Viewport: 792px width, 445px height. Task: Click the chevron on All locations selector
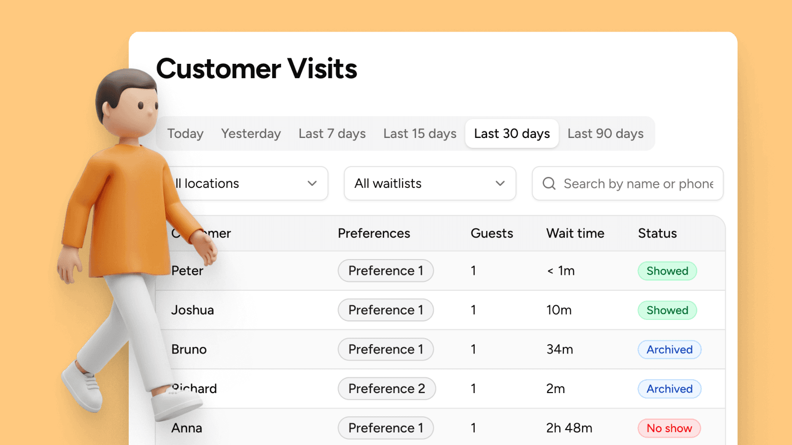click(x=312, y=183)
